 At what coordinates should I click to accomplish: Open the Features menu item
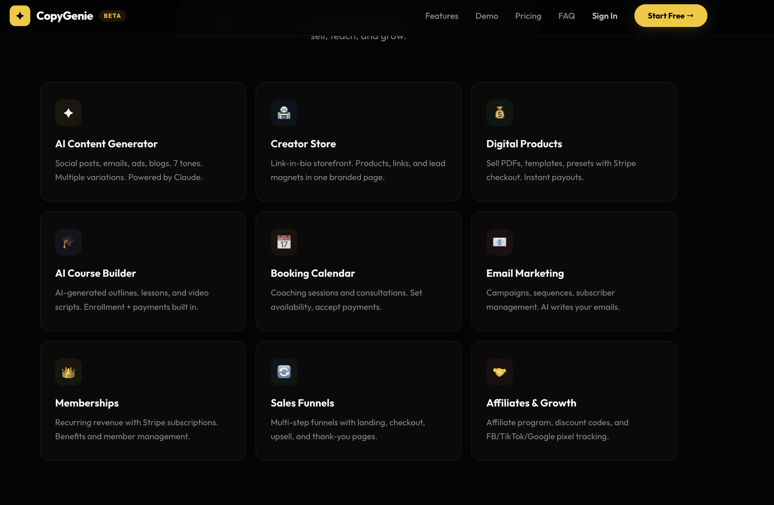[442, 16]
